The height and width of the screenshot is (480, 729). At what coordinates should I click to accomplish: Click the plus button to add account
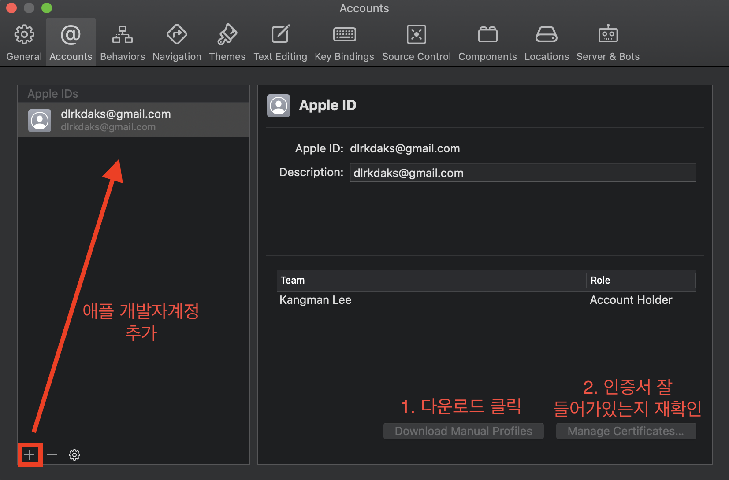[30, 455]
